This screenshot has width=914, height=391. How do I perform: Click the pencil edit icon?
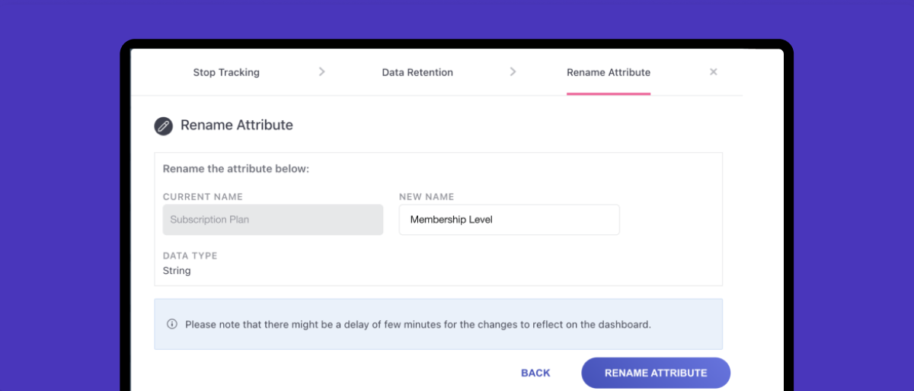click(x=164, y=126)
